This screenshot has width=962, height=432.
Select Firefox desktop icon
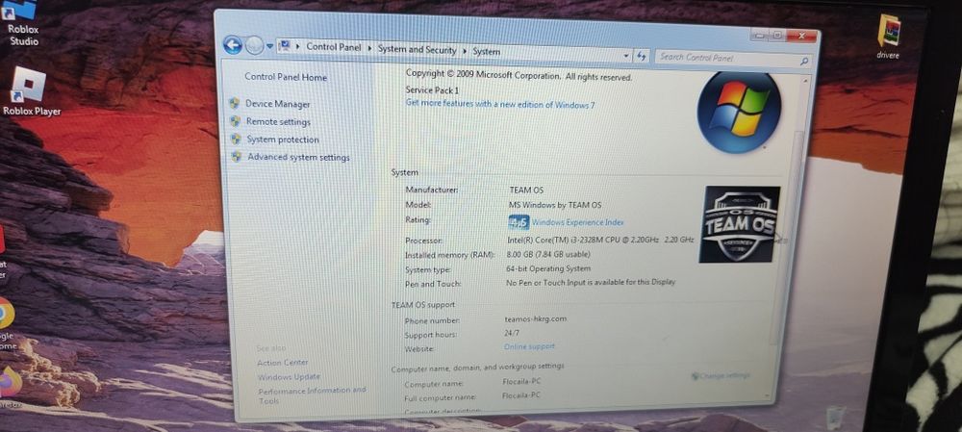pos(10,387)
